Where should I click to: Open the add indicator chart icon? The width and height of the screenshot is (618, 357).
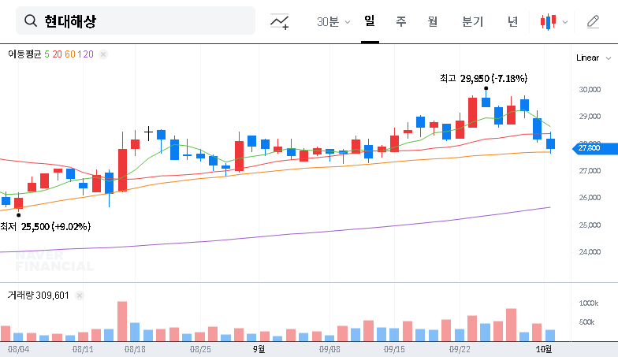[x=279, y=22]
